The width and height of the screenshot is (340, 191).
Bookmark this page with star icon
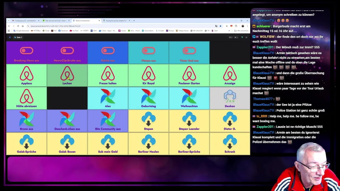[x=220, y=26]
